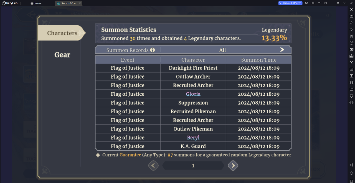Increase emulator volume
This screenshot has width=355, height=183.
point(351,23)
